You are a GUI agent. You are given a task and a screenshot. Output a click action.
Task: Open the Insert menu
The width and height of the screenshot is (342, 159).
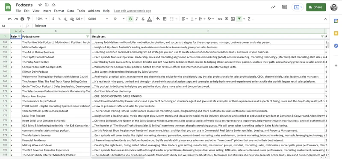(47, 11)
